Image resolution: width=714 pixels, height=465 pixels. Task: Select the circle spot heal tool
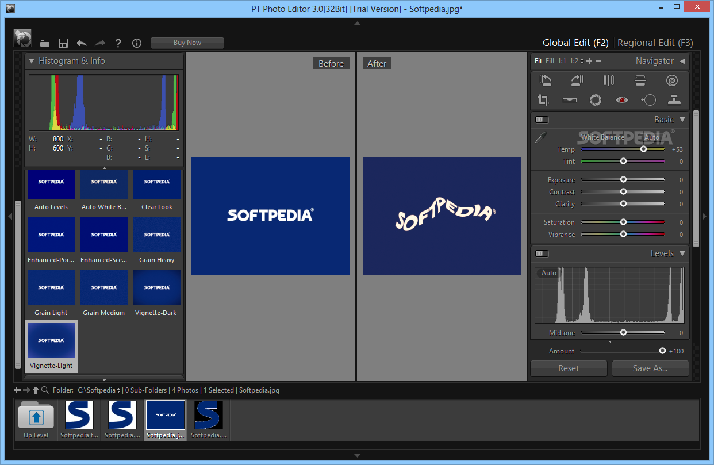[648, 100]
